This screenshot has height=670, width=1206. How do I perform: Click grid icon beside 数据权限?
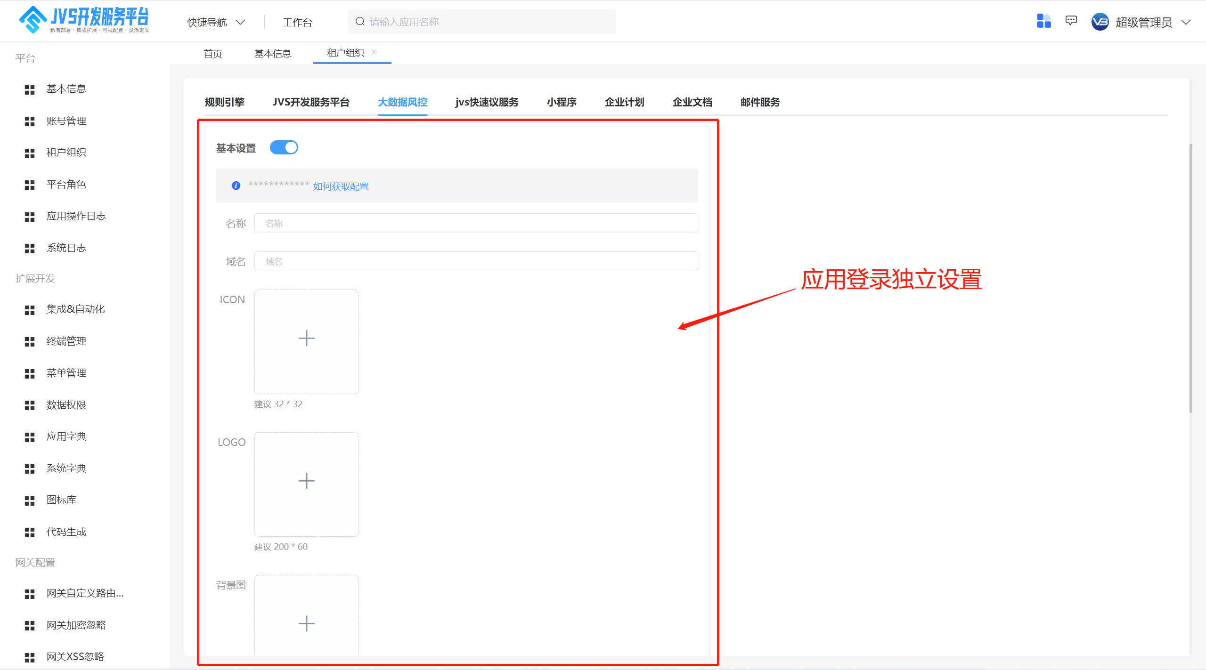[x=30, y=405]
